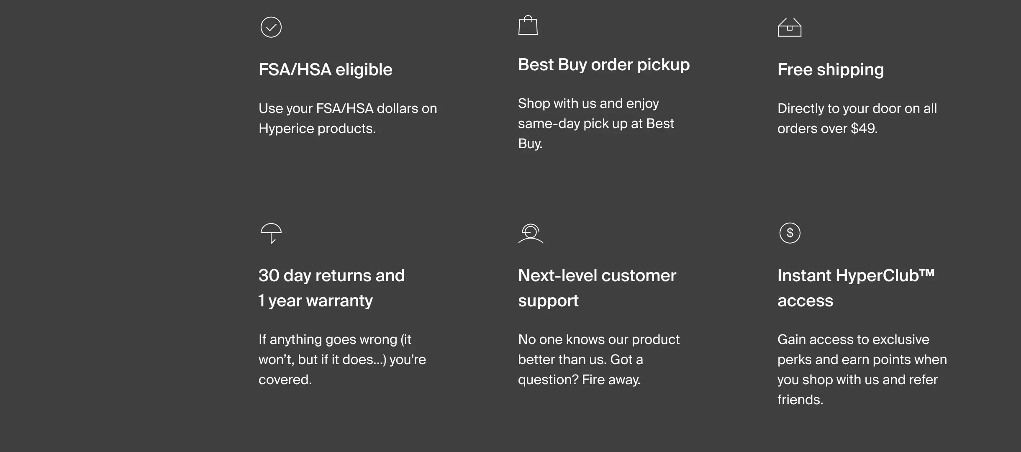Click the 30 day returns heading

click(x=331, y=276)
